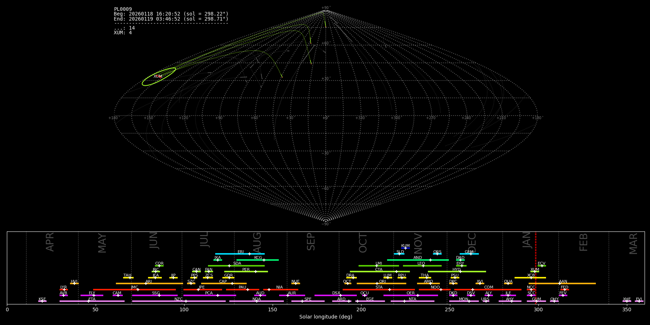Image resolution: width=650 pixels, height=325 pixels.
Task: Click the peak cross on the GEM bar
Action: 471,254
